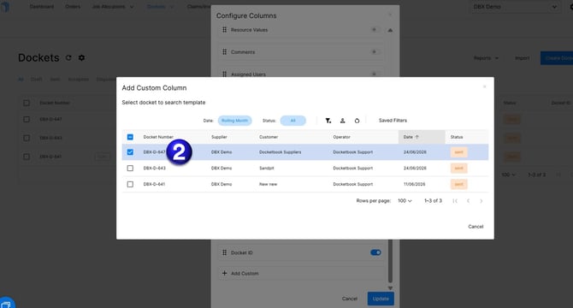Sort by Supplier column header
This screenshot has width=573, height=308.
coord(219,137)
